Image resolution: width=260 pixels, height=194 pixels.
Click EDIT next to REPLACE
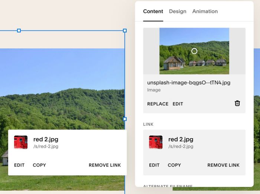click(178, 104)
